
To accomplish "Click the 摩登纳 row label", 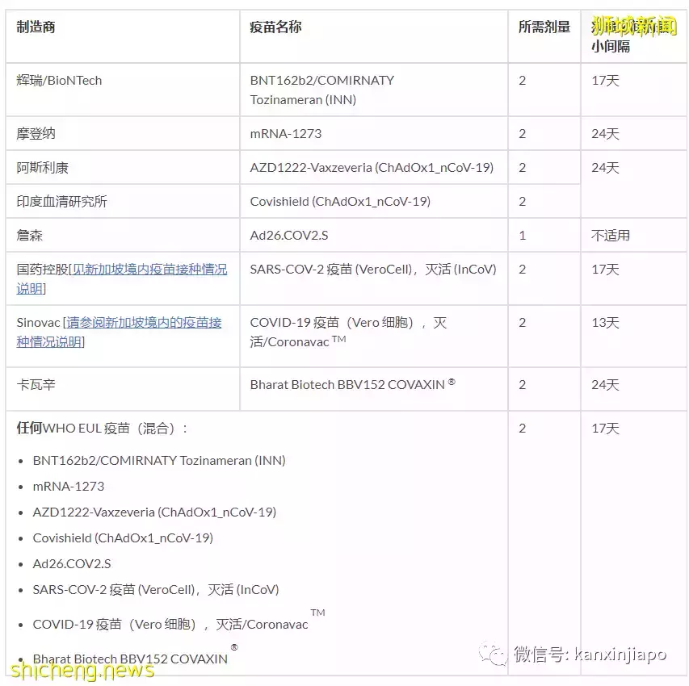I will coord(37,134).
